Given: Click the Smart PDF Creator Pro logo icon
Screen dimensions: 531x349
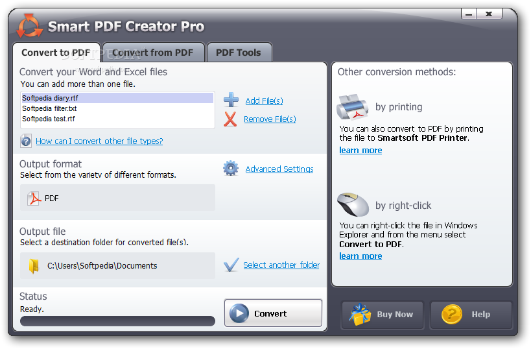Looking at the screenshot, I should (29, 26).
